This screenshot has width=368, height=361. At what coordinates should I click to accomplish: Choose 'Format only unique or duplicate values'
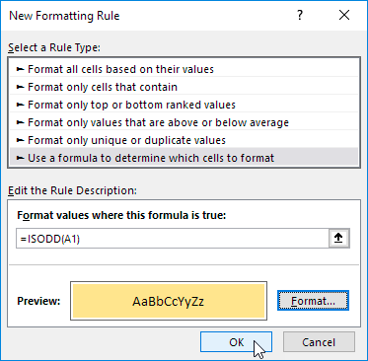(184, 140)
